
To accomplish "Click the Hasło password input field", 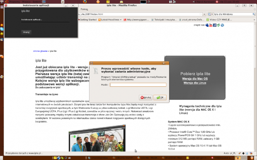I will 138,85.
